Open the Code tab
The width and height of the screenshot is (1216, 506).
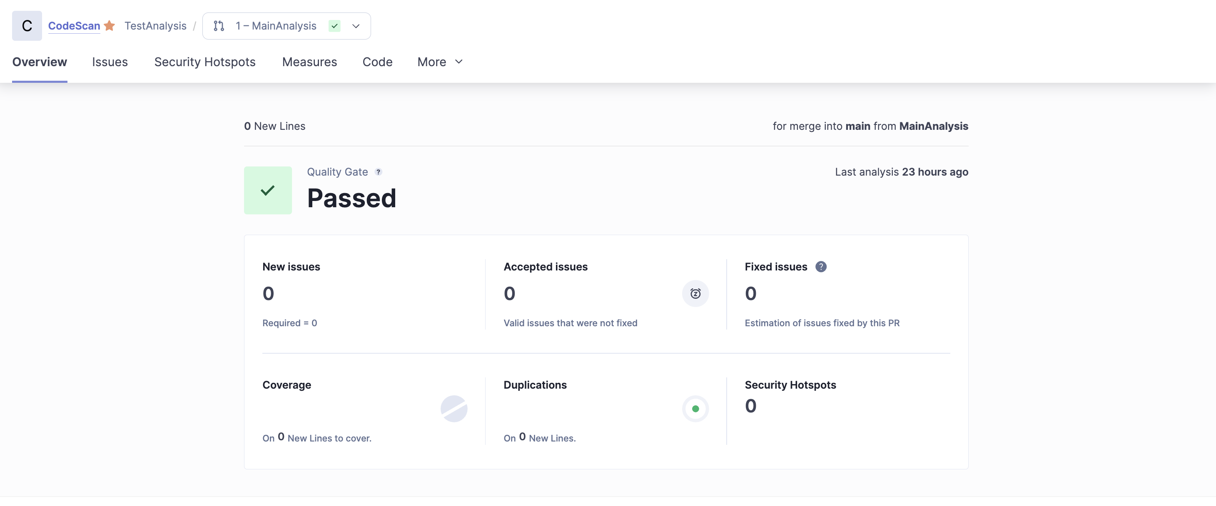pyautogui.click(x=377, y=62)
